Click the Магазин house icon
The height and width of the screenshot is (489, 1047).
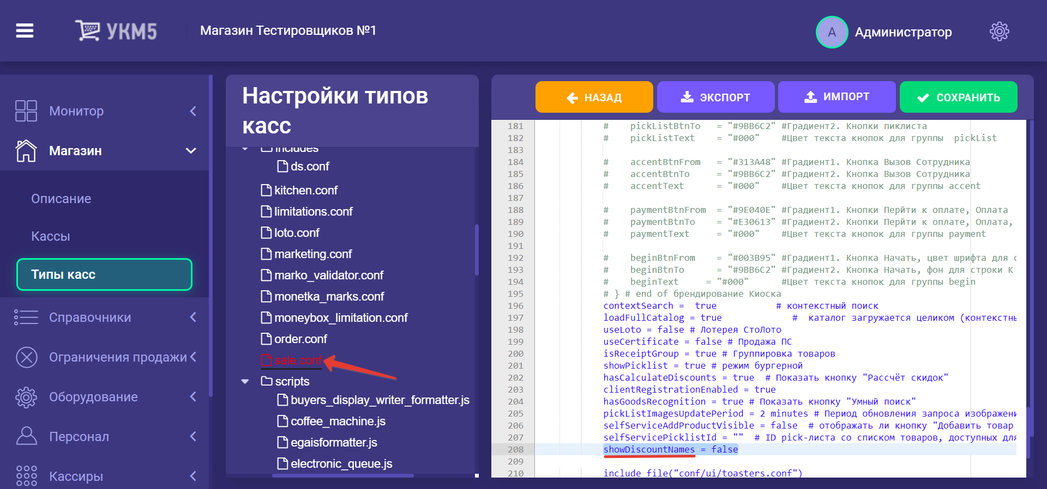[26, 151]
